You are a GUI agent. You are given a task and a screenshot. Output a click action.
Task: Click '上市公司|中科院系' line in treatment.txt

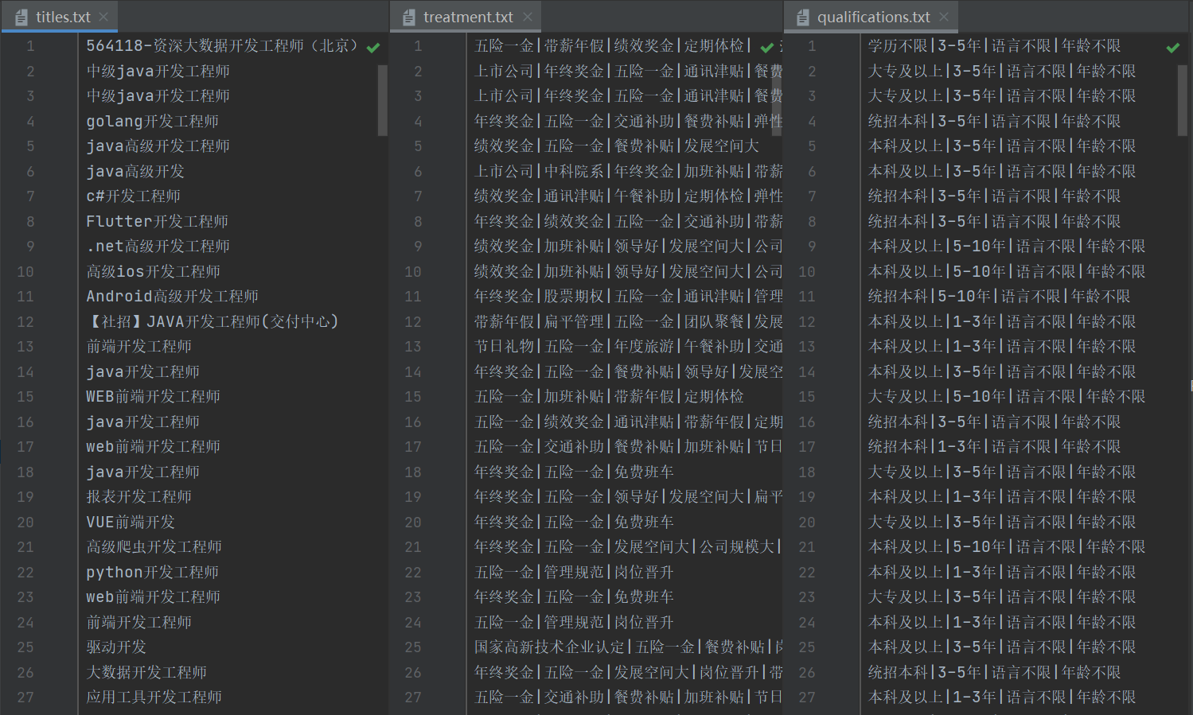click(628, 172)
